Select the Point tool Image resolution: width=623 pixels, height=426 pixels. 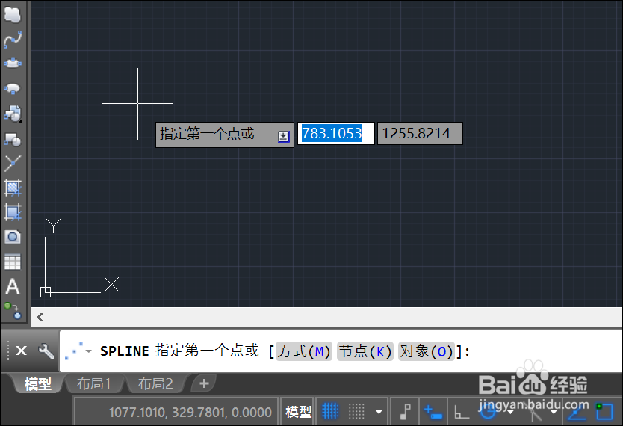[12, 163]
